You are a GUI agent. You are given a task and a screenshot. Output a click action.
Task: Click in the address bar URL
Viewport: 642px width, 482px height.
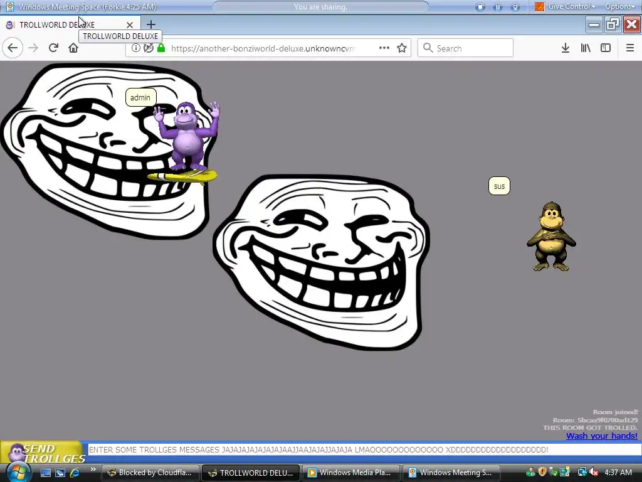pos(262,48)
